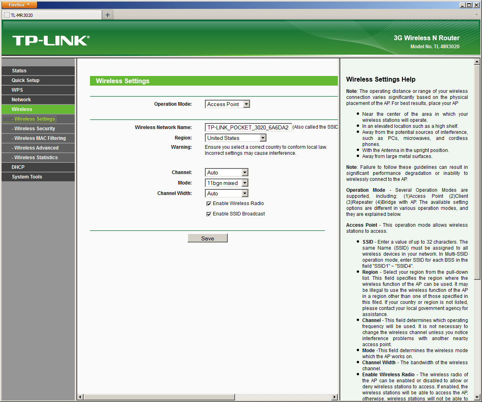Toggle Enable SSID Broadcast checkbox
Image resolution: width=482 pixels, height=402 pixels.
(209, 214)
